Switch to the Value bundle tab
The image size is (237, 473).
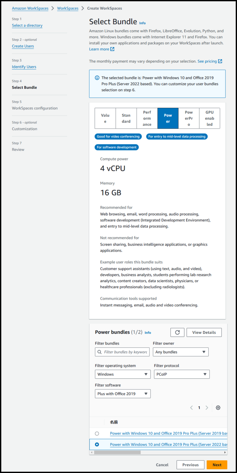click(105, 118)
